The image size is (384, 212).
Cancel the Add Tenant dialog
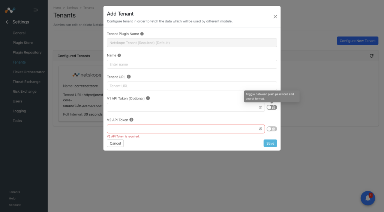click(x=115, y=143)
